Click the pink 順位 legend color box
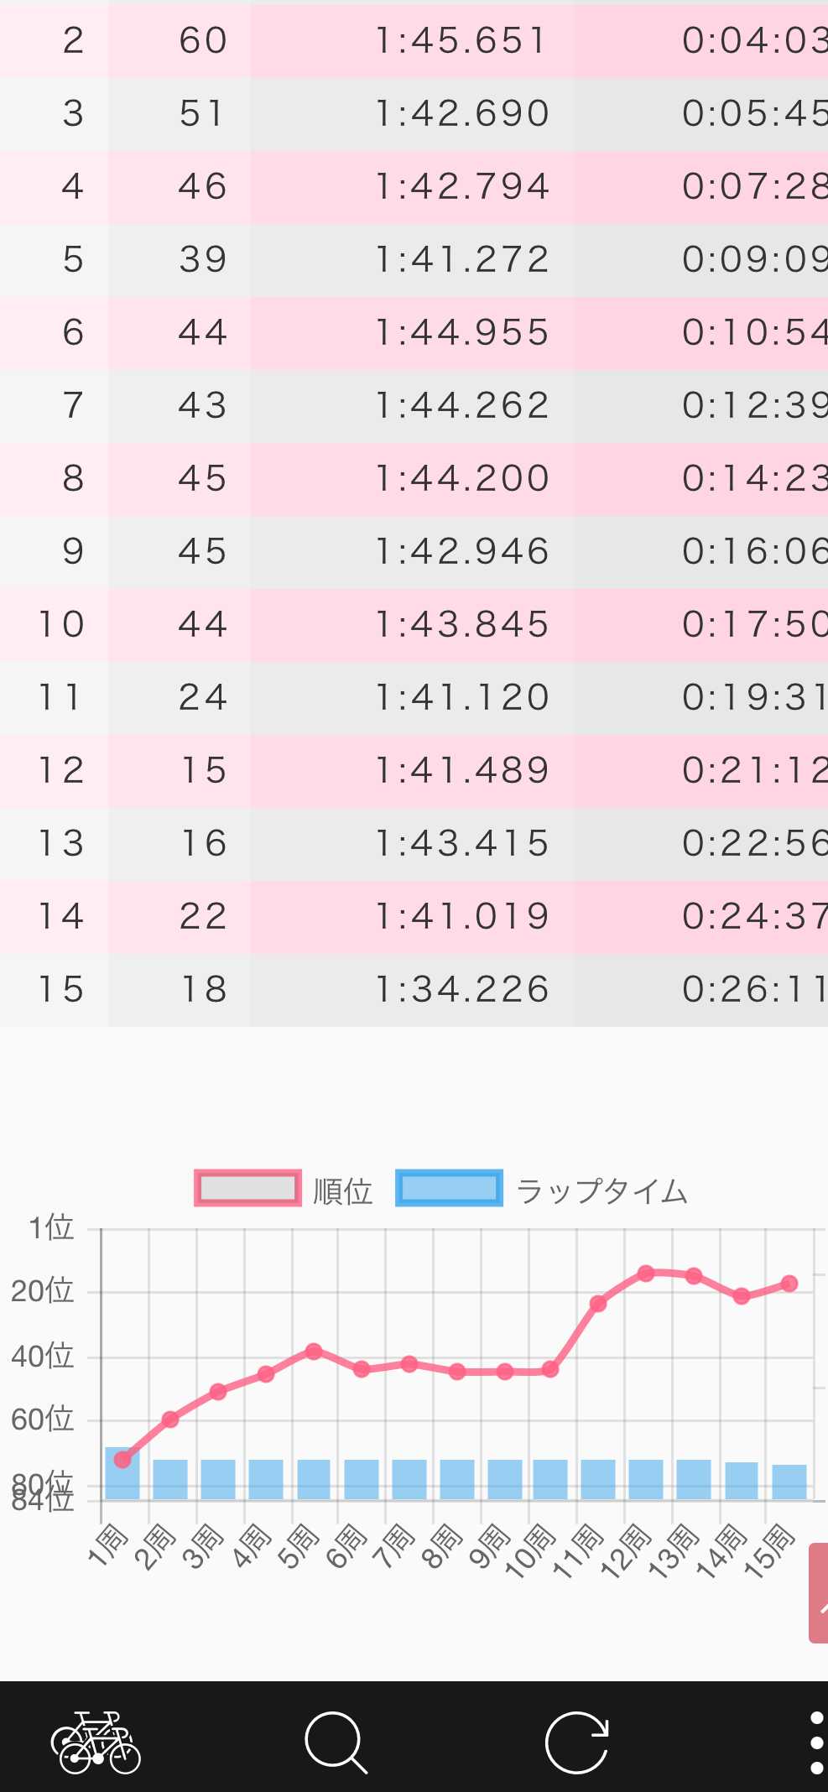The image size is (828, 1792). tap(247, 1188)
